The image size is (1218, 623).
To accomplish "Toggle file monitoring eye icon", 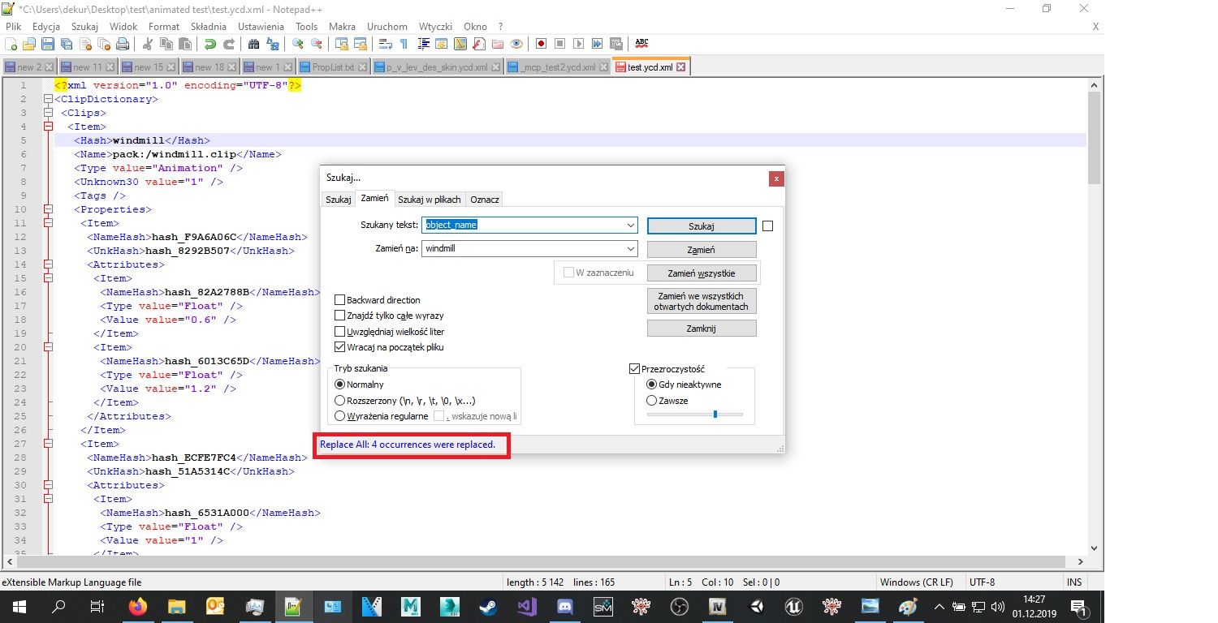I will [516, 44].
